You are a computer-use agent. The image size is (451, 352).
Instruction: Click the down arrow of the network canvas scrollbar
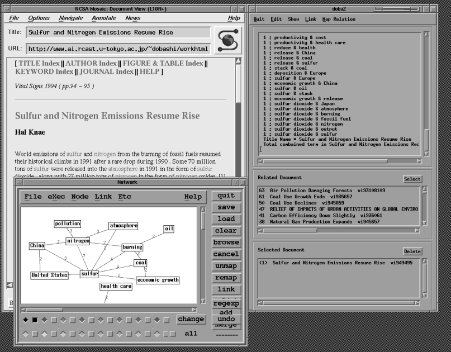click(x=202, y=301)
